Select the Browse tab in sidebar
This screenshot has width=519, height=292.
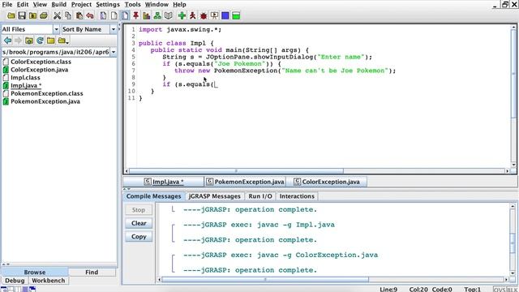(34, 273)
